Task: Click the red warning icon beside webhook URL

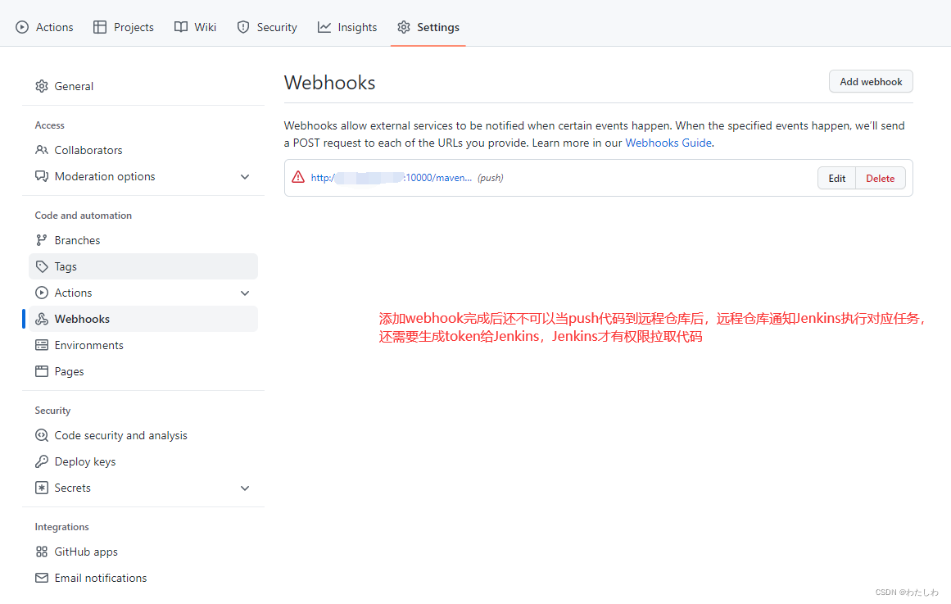Action: (x=298, y=177)
